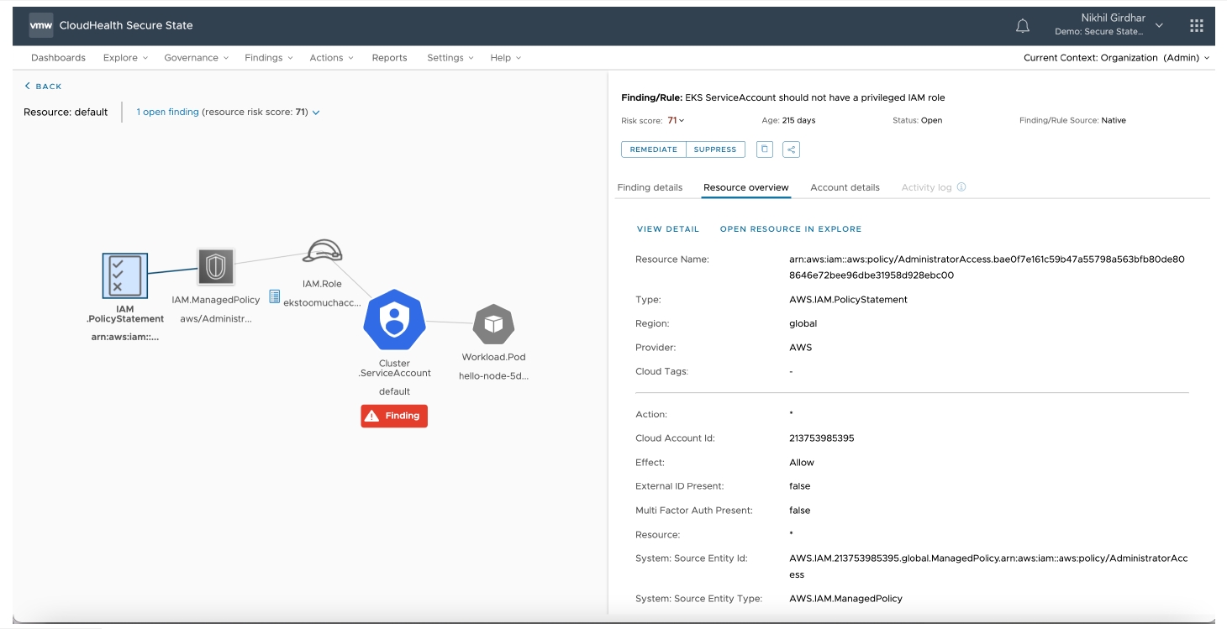Click Open Resource in Explore link
This screenshot has height=629, width=1227.
(791, 229)
